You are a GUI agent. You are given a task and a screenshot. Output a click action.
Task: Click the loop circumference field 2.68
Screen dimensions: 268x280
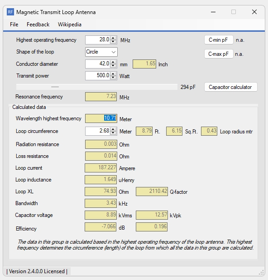(98, 131)
